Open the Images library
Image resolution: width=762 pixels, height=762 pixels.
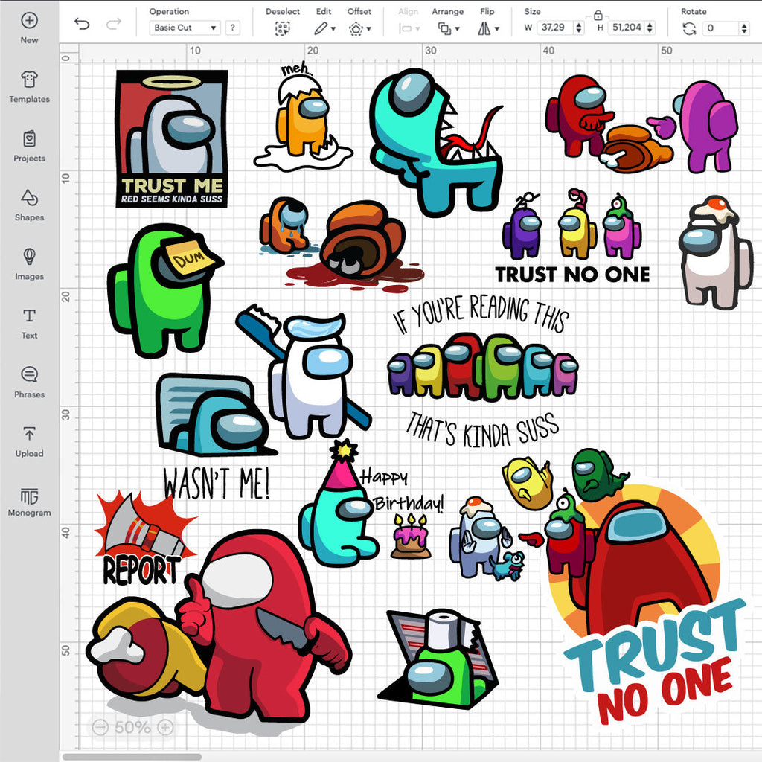[29, 257]
